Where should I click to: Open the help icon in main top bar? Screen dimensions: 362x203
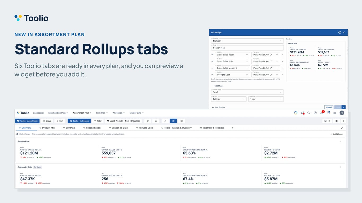point(315,113)
